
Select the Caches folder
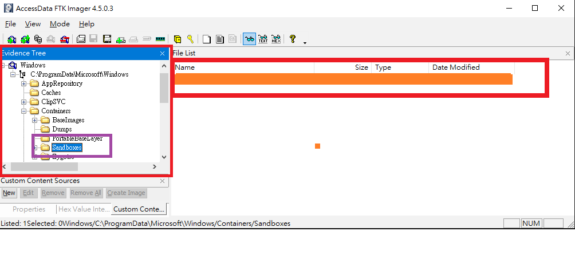click(x=51, y=93)
